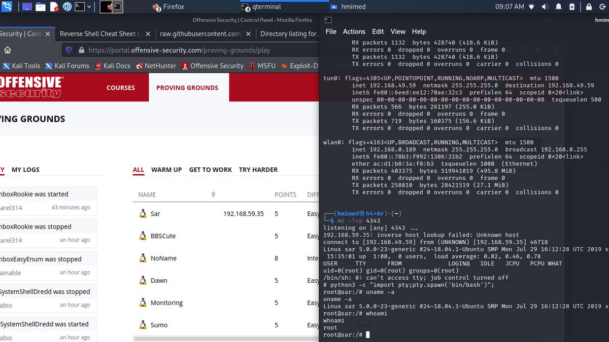Open the Dawn machine row
Screen dimensions: 609x342
pos(226,281)
